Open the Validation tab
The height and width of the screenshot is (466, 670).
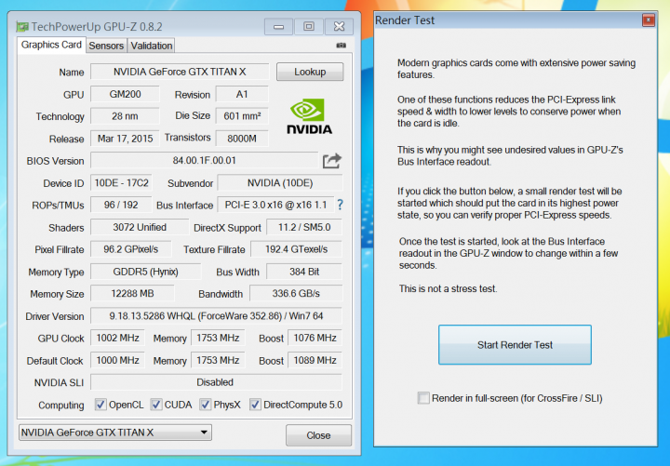152,46
